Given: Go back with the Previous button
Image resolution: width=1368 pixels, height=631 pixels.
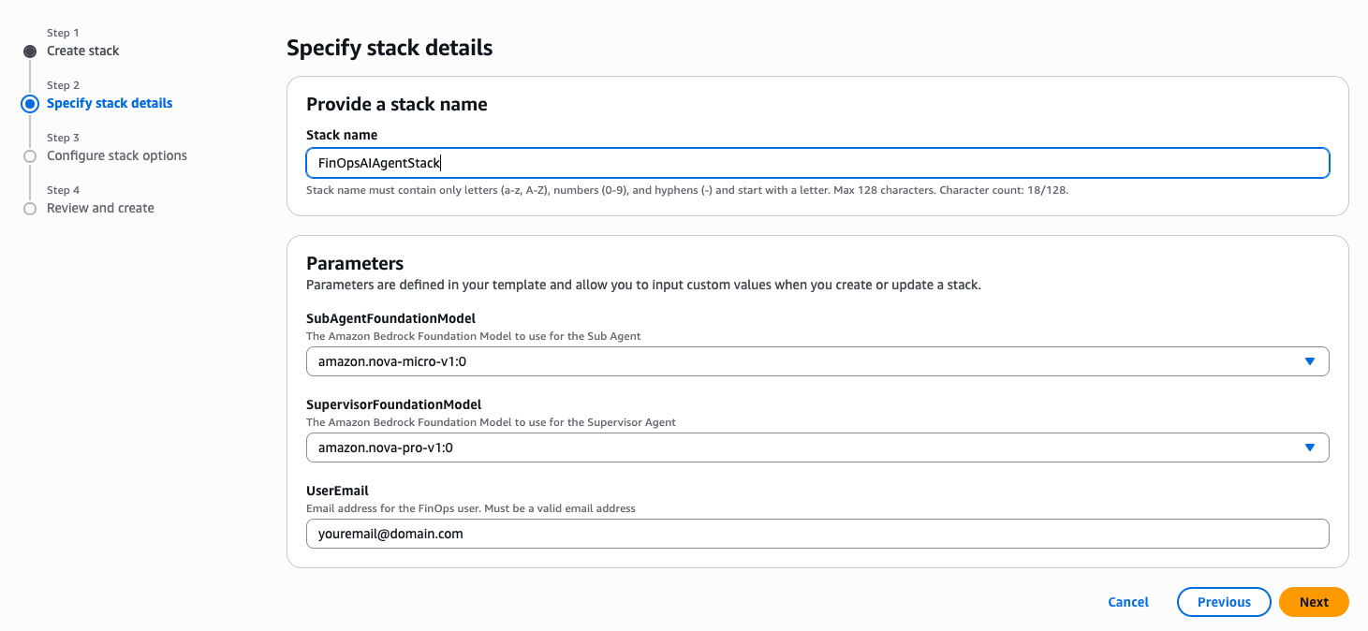Looking at the screenshot, I should click(1224, 602).
